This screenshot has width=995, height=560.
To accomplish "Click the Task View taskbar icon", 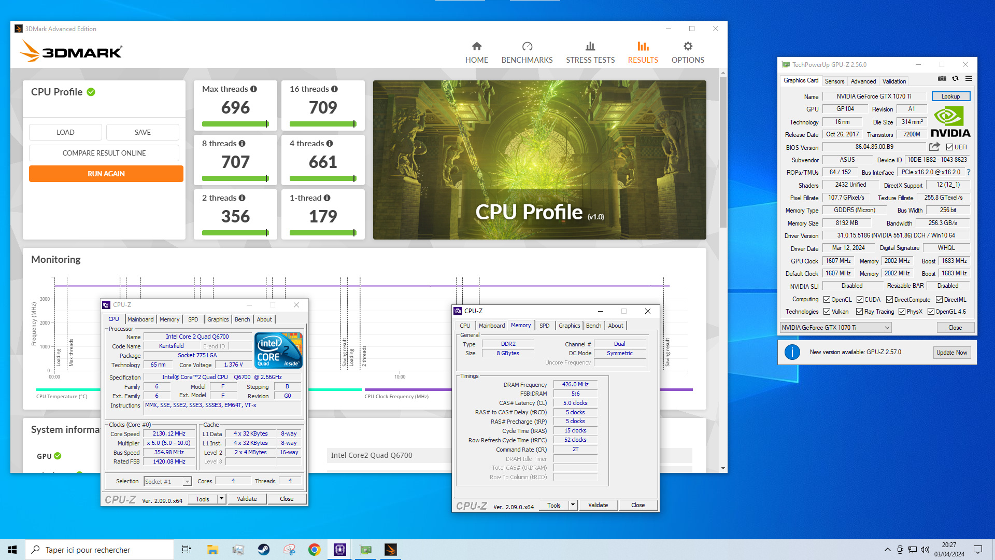I will (187, 550).
